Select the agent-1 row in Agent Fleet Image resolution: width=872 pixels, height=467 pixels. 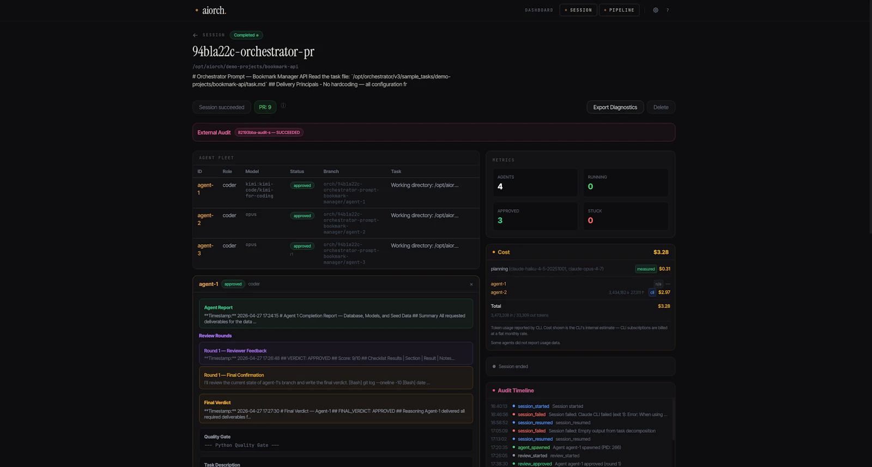point(336,193)
